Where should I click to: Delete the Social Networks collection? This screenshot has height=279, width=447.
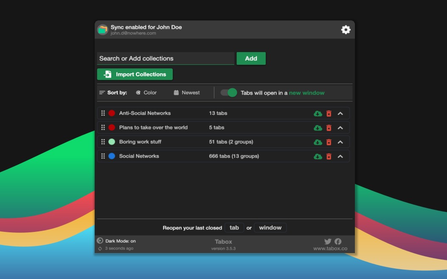coord(329,156)
